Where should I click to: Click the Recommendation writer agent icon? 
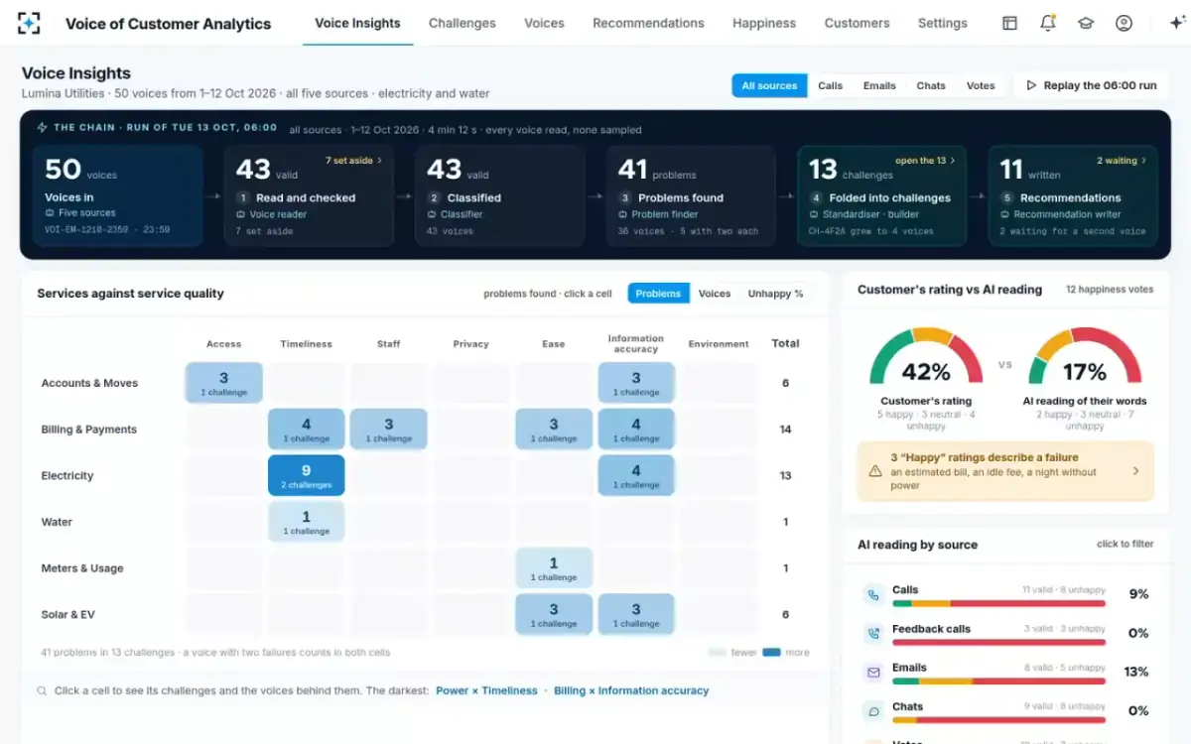(1004, 214)
